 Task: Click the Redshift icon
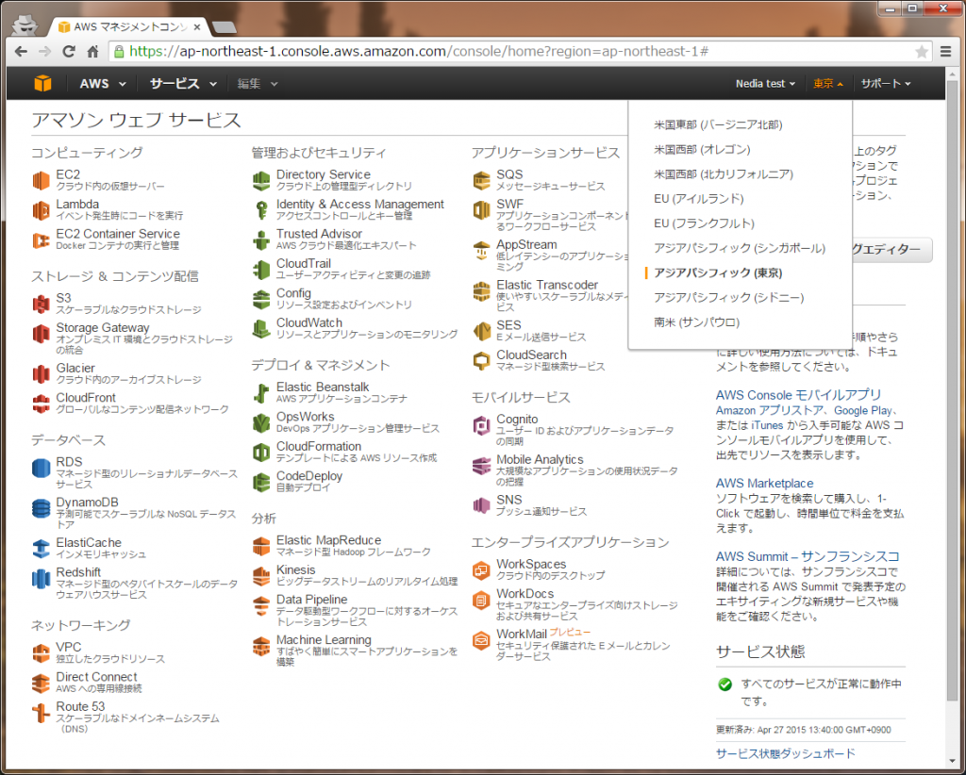click(x=41, y=578)
